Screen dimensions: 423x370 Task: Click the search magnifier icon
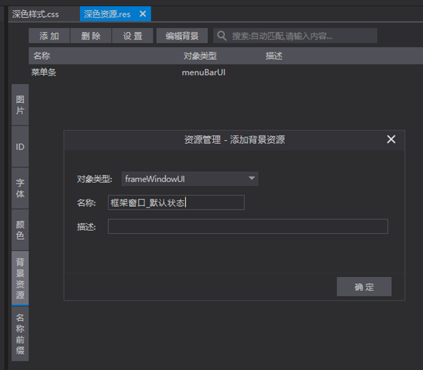click(x=222, y=36)
